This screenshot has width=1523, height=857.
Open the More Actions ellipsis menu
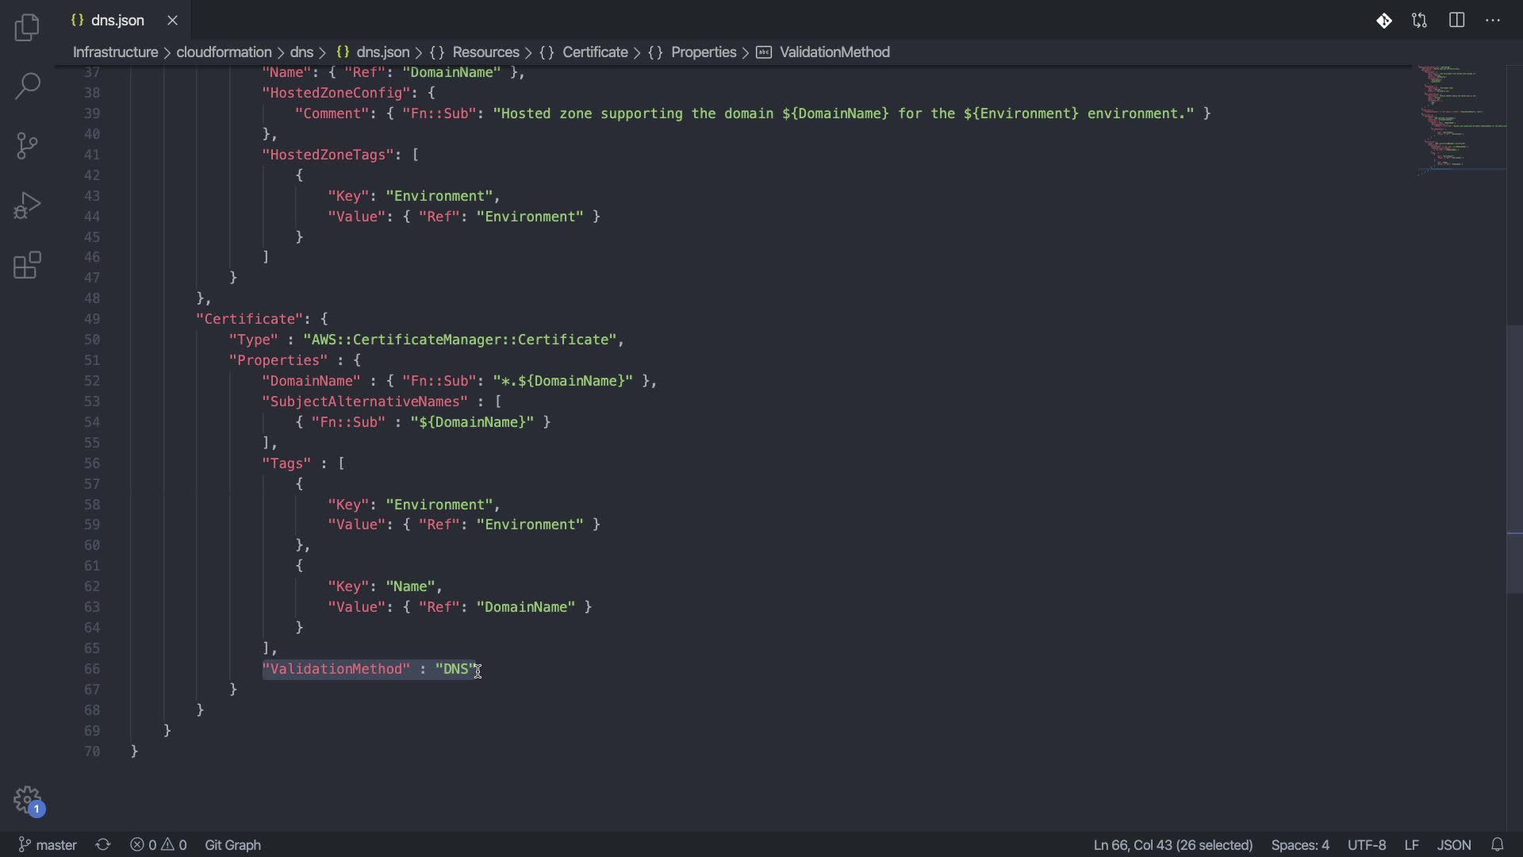click(x=1493, y=21)
